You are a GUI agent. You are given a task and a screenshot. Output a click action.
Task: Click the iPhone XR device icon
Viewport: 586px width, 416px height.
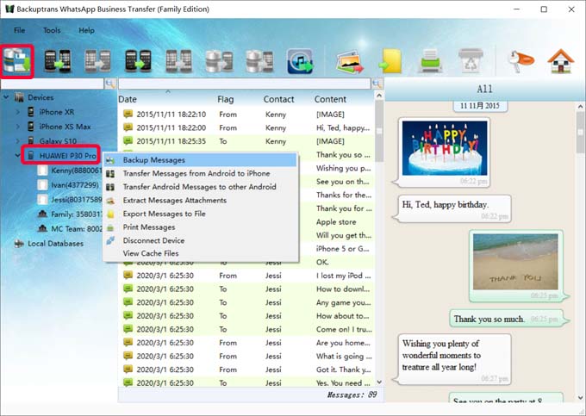[31, 112]
